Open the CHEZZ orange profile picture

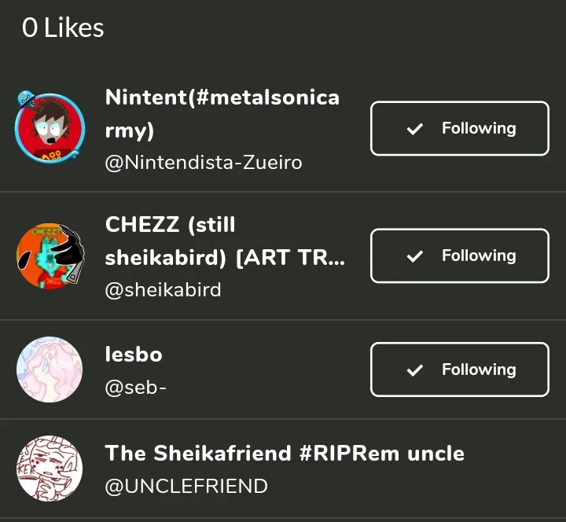(x=50, y=255)
